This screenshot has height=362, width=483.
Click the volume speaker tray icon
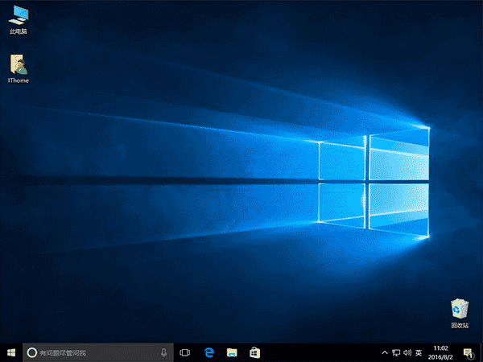[x=406, y=352]
